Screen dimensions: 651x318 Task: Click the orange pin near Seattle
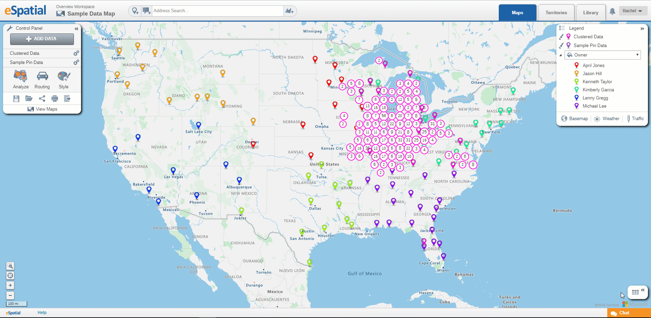(x=119, y=51)
